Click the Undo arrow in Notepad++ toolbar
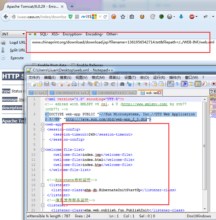Image resolution: width=216 pixels, height=220 pixels. point(106,84)
